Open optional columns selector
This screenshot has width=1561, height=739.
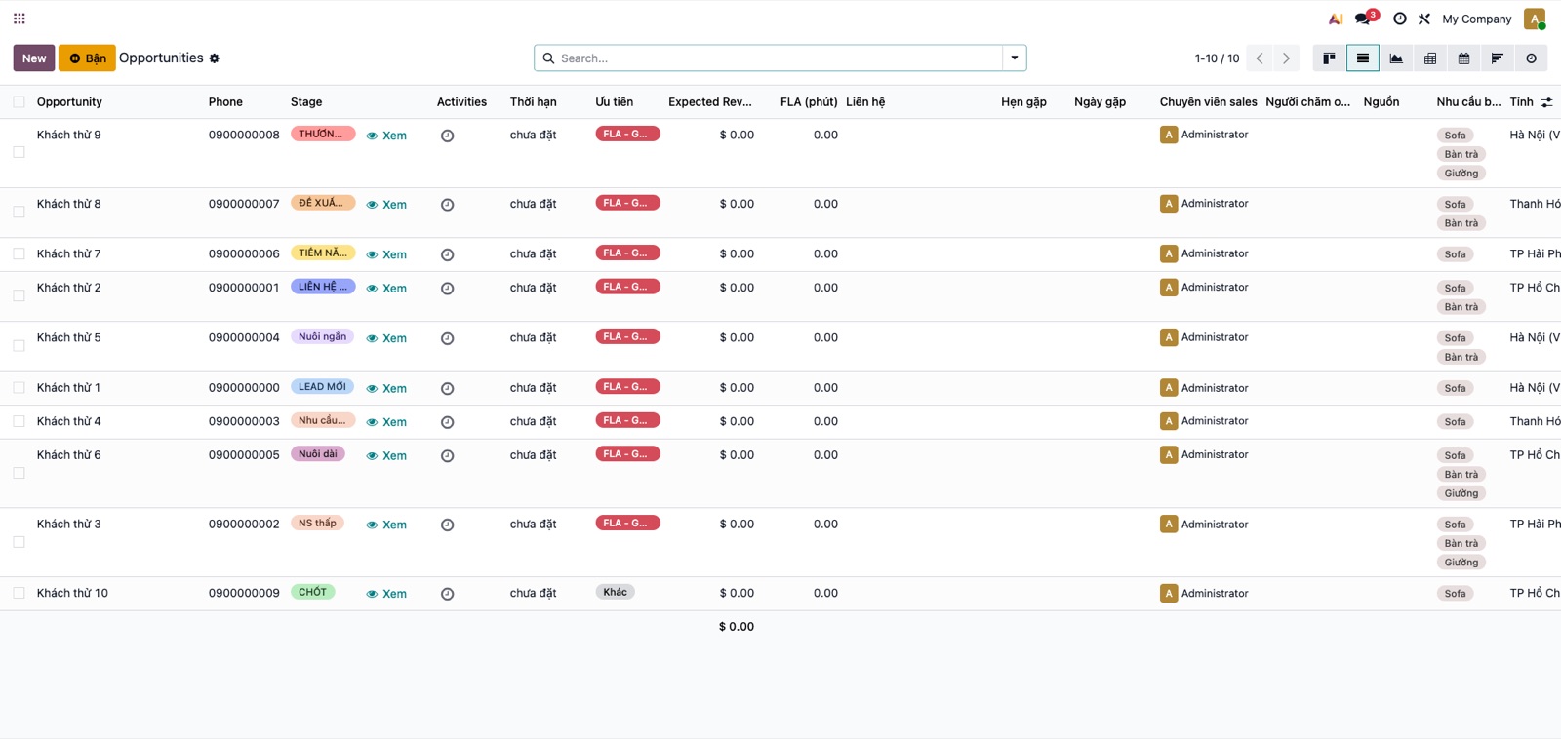(x=1546, y=102)
